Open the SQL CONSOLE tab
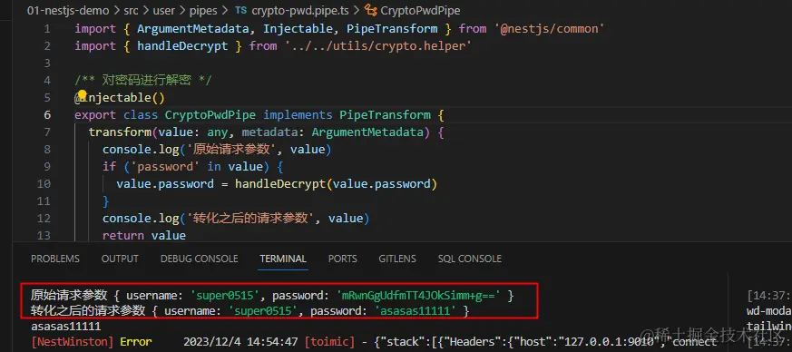The width and height of the screenshot is (792, 352). tap(470, 259)
